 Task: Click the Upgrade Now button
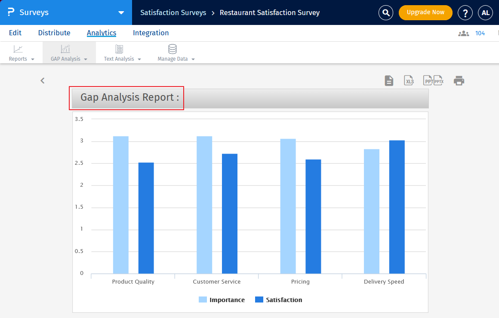[425, 12]
